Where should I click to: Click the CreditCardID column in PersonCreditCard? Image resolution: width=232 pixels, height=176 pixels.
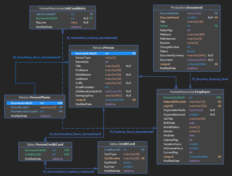point(45,154)
